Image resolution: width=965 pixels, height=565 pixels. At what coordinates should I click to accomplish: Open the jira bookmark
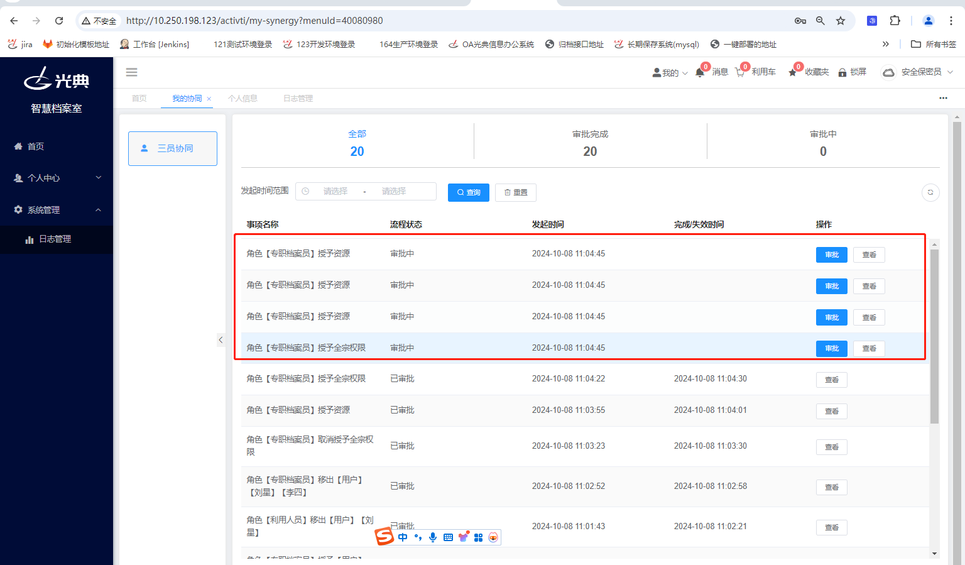(20, 44)
